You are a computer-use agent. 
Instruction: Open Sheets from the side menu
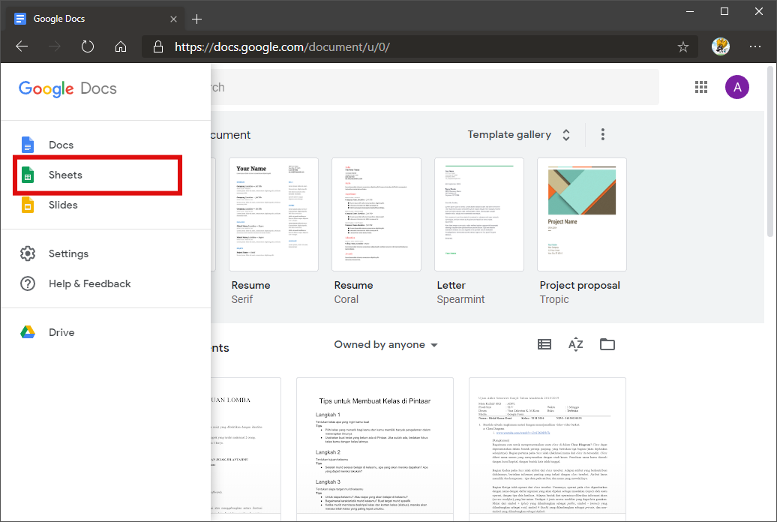[106, 175]
